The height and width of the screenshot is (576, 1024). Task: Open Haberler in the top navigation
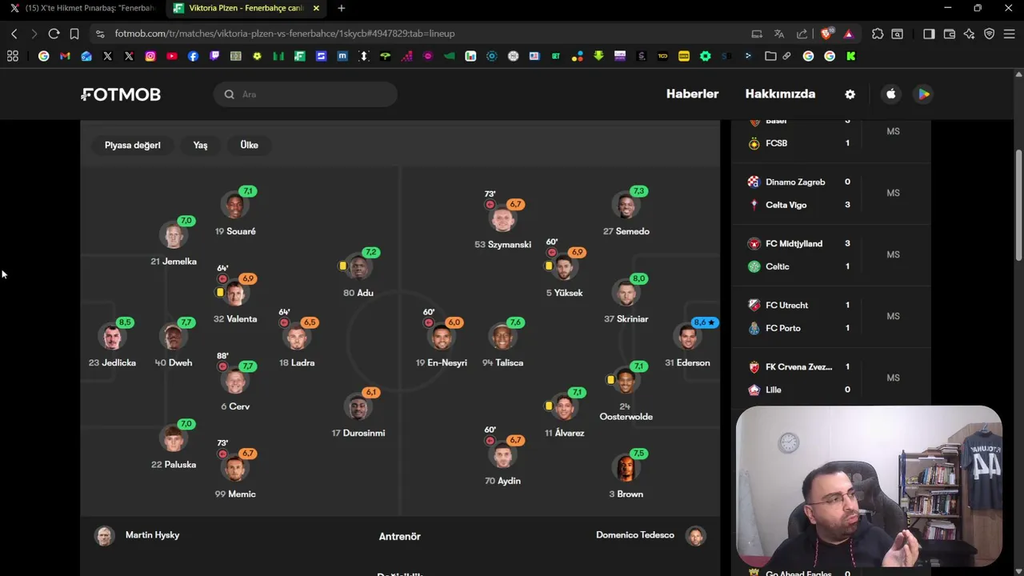point(692,94)
